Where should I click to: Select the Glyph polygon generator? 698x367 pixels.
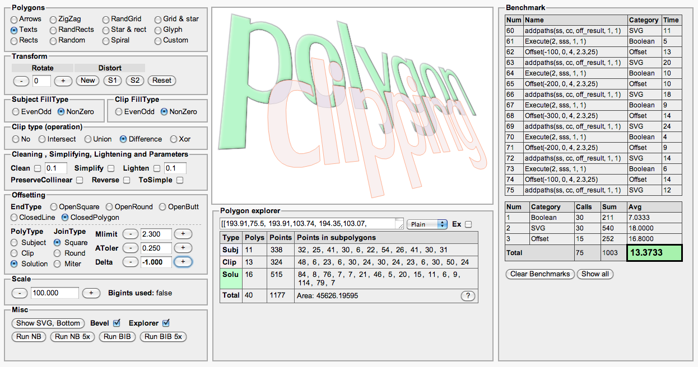(157, 29)
